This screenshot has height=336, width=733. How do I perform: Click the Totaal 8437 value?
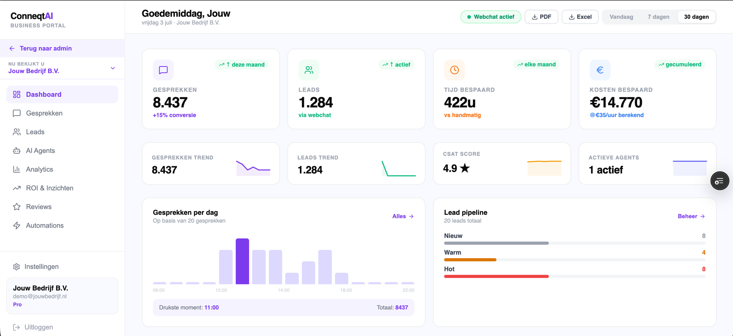pyautogui.click(x=402, y=307)
